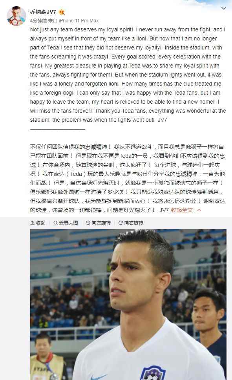The image size is (232, 380).
Task: Click the expanded photo of the player
Action: (128, 305)
